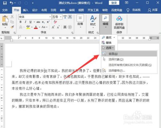Toggle Bold formatting

click(x=21, y=22)
